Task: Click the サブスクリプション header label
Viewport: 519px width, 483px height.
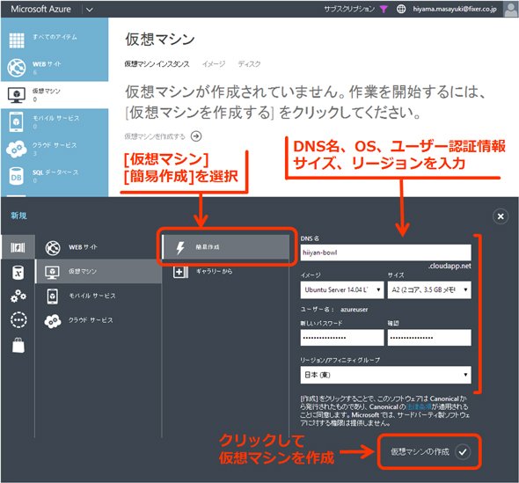Action: point(349,10)
